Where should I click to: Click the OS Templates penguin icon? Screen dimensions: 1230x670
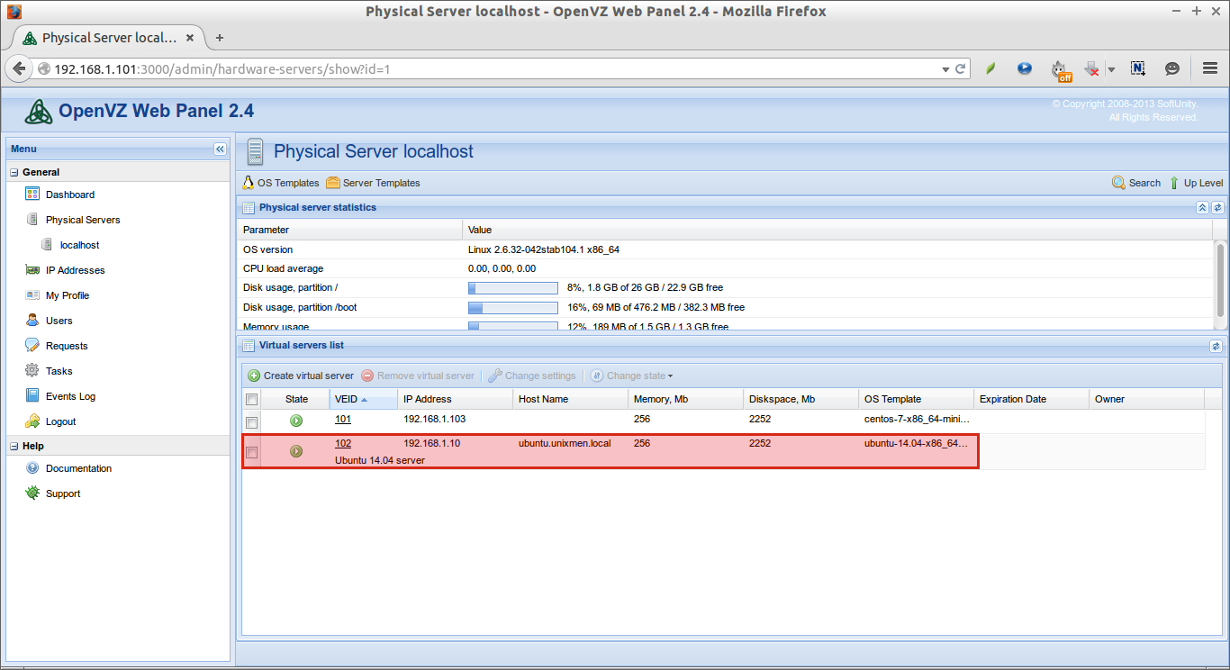tap(249, 183)
